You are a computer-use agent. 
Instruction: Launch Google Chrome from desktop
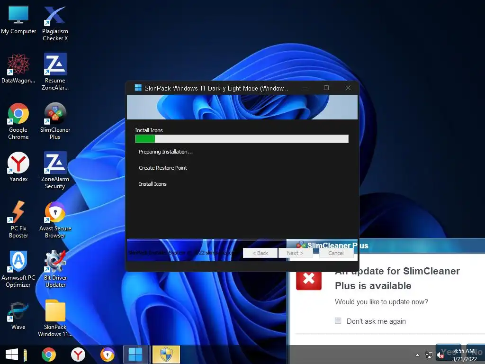(x=18, y=121)
